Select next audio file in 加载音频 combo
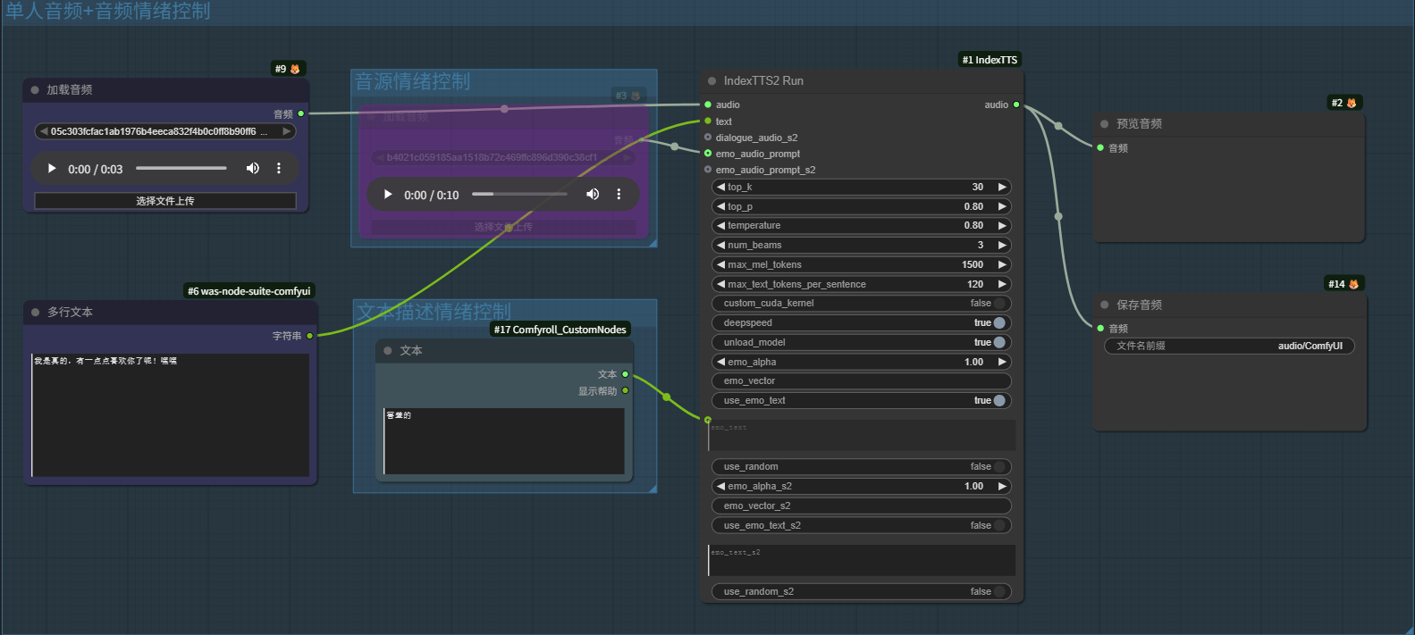Image resolution: width=1415 pixels, height=635 pixels. click(287, 131)
